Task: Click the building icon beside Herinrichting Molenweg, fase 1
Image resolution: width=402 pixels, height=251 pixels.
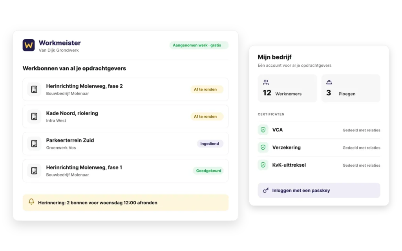Action: coord(34,171)
